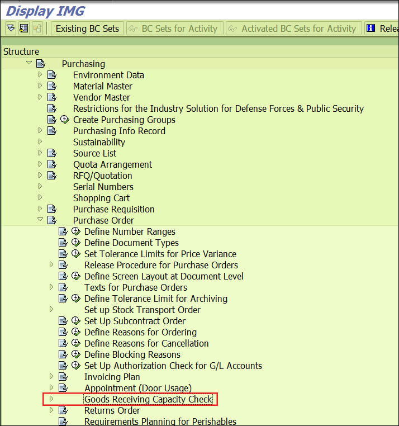Expand the Environment Data node
This screenshot has height=426, width=399.
[40, 74]
